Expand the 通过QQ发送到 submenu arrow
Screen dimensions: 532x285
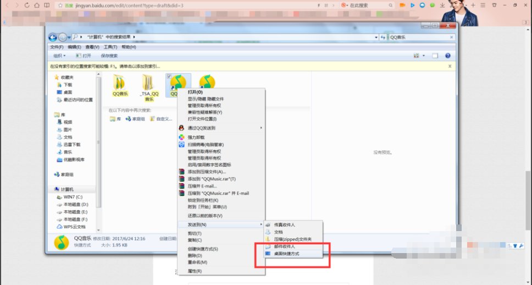[x=261, y=128]
